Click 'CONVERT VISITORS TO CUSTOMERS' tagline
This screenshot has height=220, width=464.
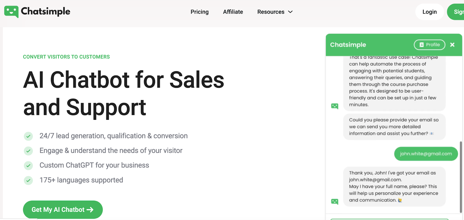pyautogui.click(x=66, y=57)
